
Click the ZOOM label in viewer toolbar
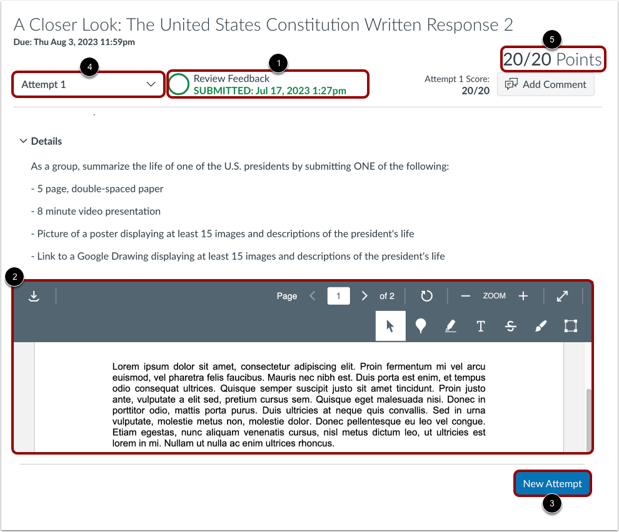click(x=494, y=296)
